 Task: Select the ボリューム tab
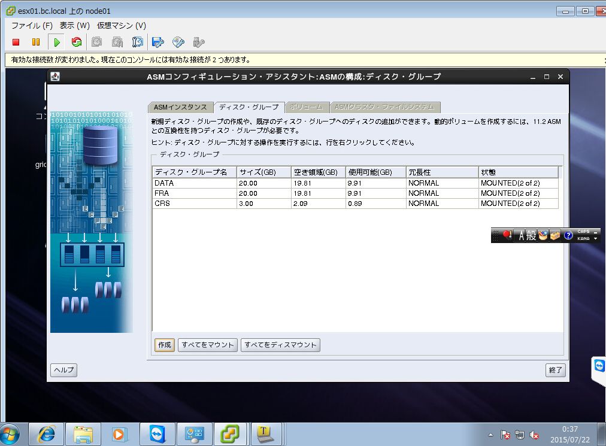(307, 107)
